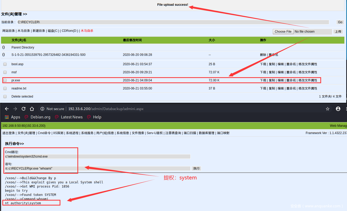Click the browser forward arrow
The image size is (347, 211).
15,109
